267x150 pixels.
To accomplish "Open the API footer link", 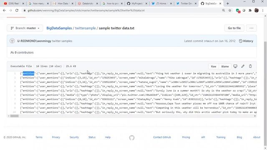I will click(203, 137).
